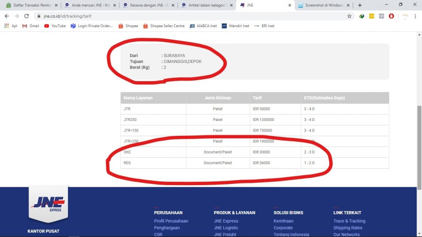Reload the JNE tariff page
This screenshot has width=422, height=237.
pyautogui.click(x=27, y=16)
